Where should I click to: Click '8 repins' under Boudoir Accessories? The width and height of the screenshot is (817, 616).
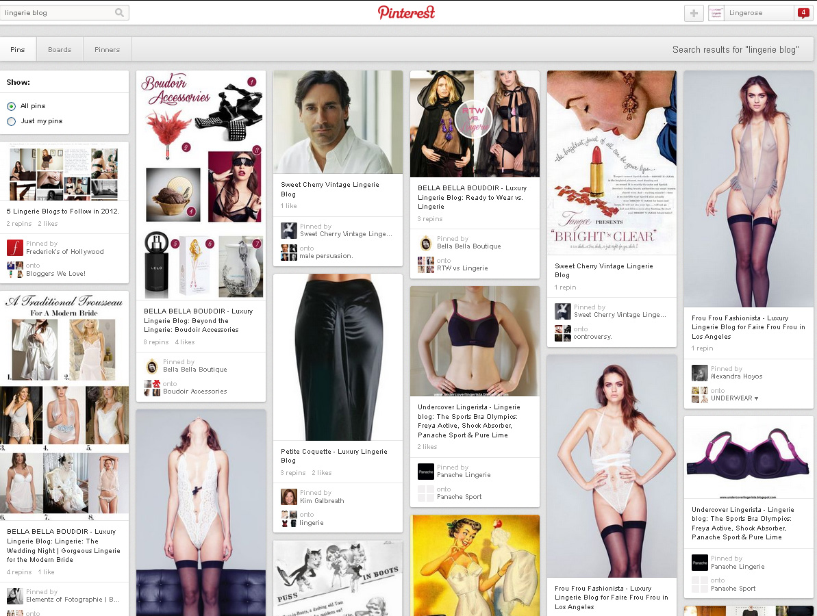coord(156,342)
